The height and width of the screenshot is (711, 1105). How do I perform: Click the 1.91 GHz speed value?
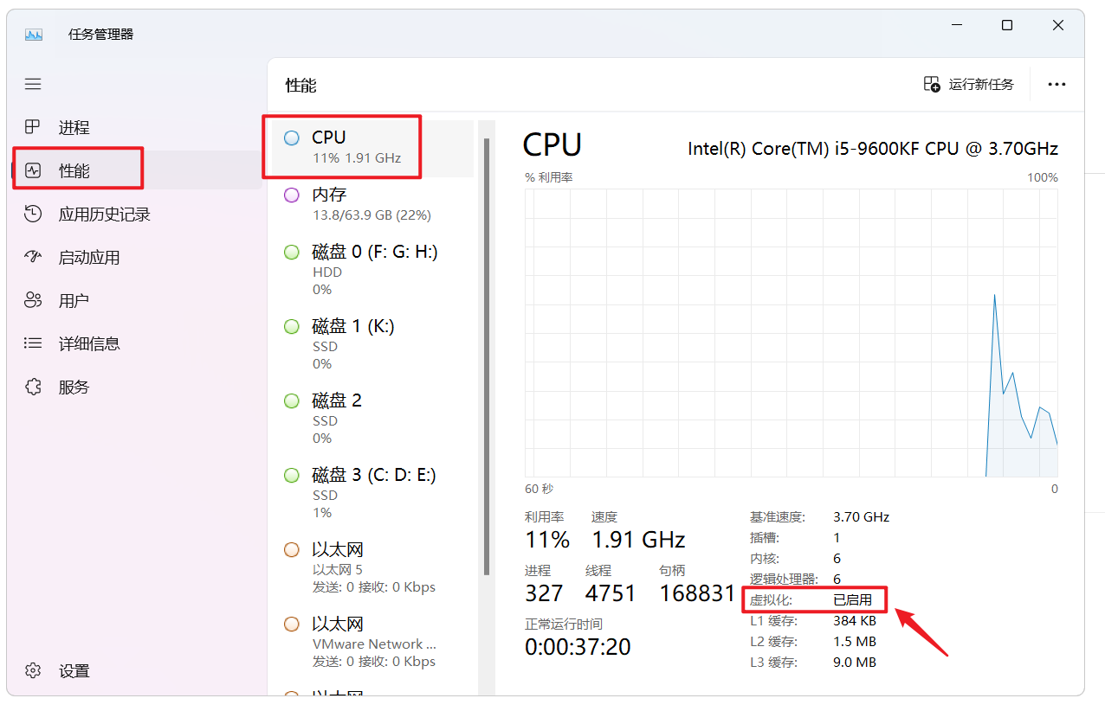coord(638,541)
